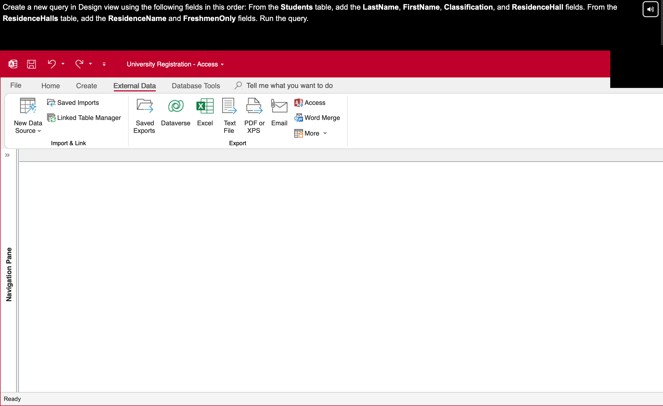Click the Email export icon

point(279,112)
